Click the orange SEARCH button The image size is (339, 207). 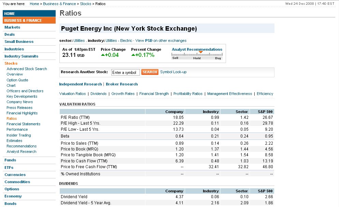point(150,72)
